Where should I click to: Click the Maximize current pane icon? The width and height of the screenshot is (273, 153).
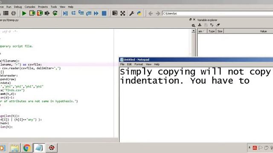click(x=115, y=13)
